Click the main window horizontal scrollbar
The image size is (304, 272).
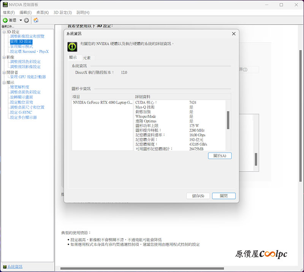coord(142,269)
